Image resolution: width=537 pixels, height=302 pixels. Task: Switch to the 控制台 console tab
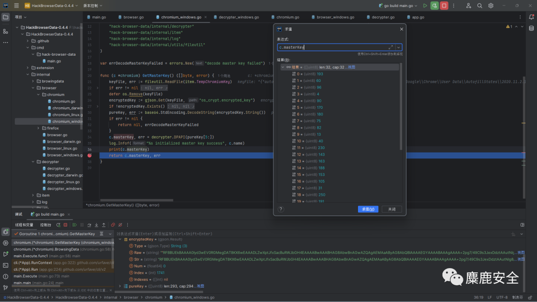coord(46,225)
